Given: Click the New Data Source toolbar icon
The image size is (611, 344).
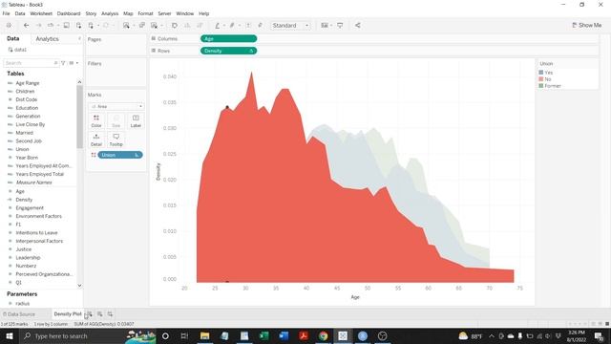Looking at the screenshot, I should pyautogui.click(x=78, y=26).
